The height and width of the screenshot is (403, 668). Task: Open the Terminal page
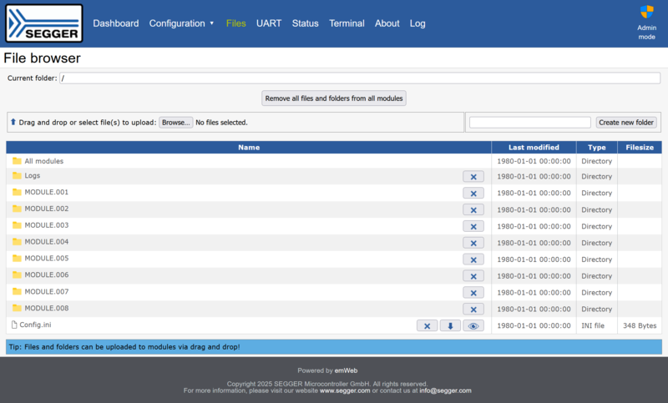coord(347,23)
